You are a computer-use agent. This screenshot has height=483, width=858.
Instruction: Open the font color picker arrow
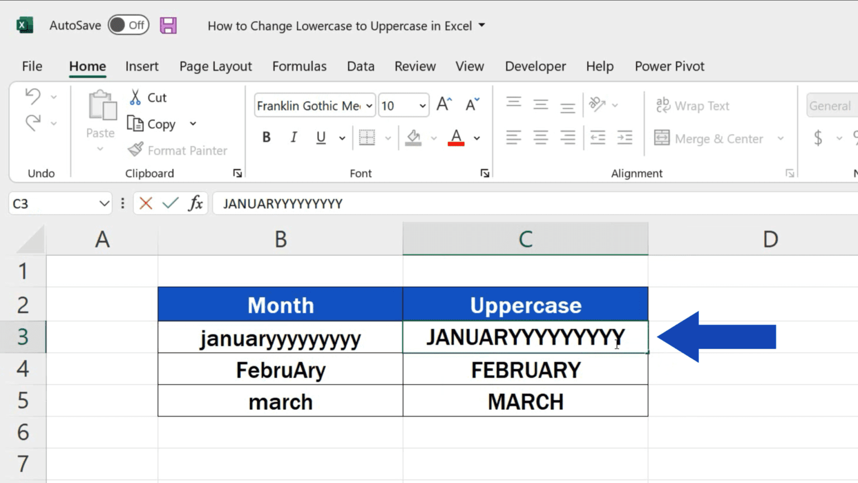476,137
